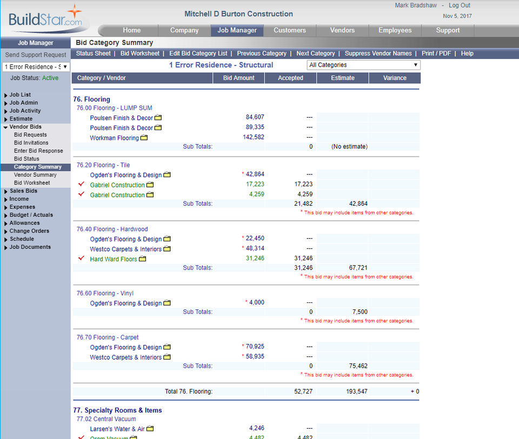Open the Support tab

tap(448, 30)
